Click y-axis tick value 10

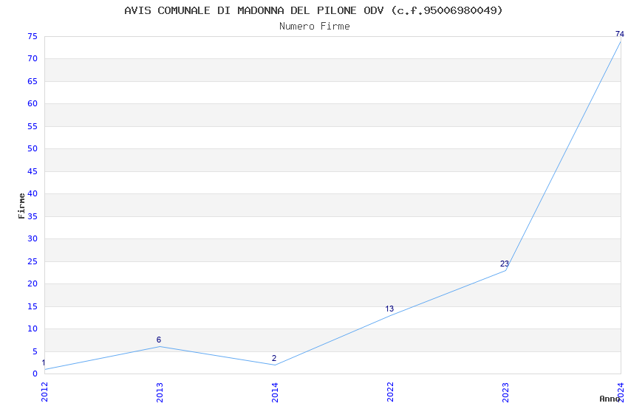point(33,328)
